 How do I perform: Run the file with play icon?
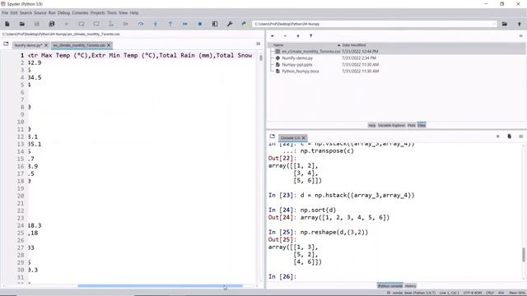66,24
